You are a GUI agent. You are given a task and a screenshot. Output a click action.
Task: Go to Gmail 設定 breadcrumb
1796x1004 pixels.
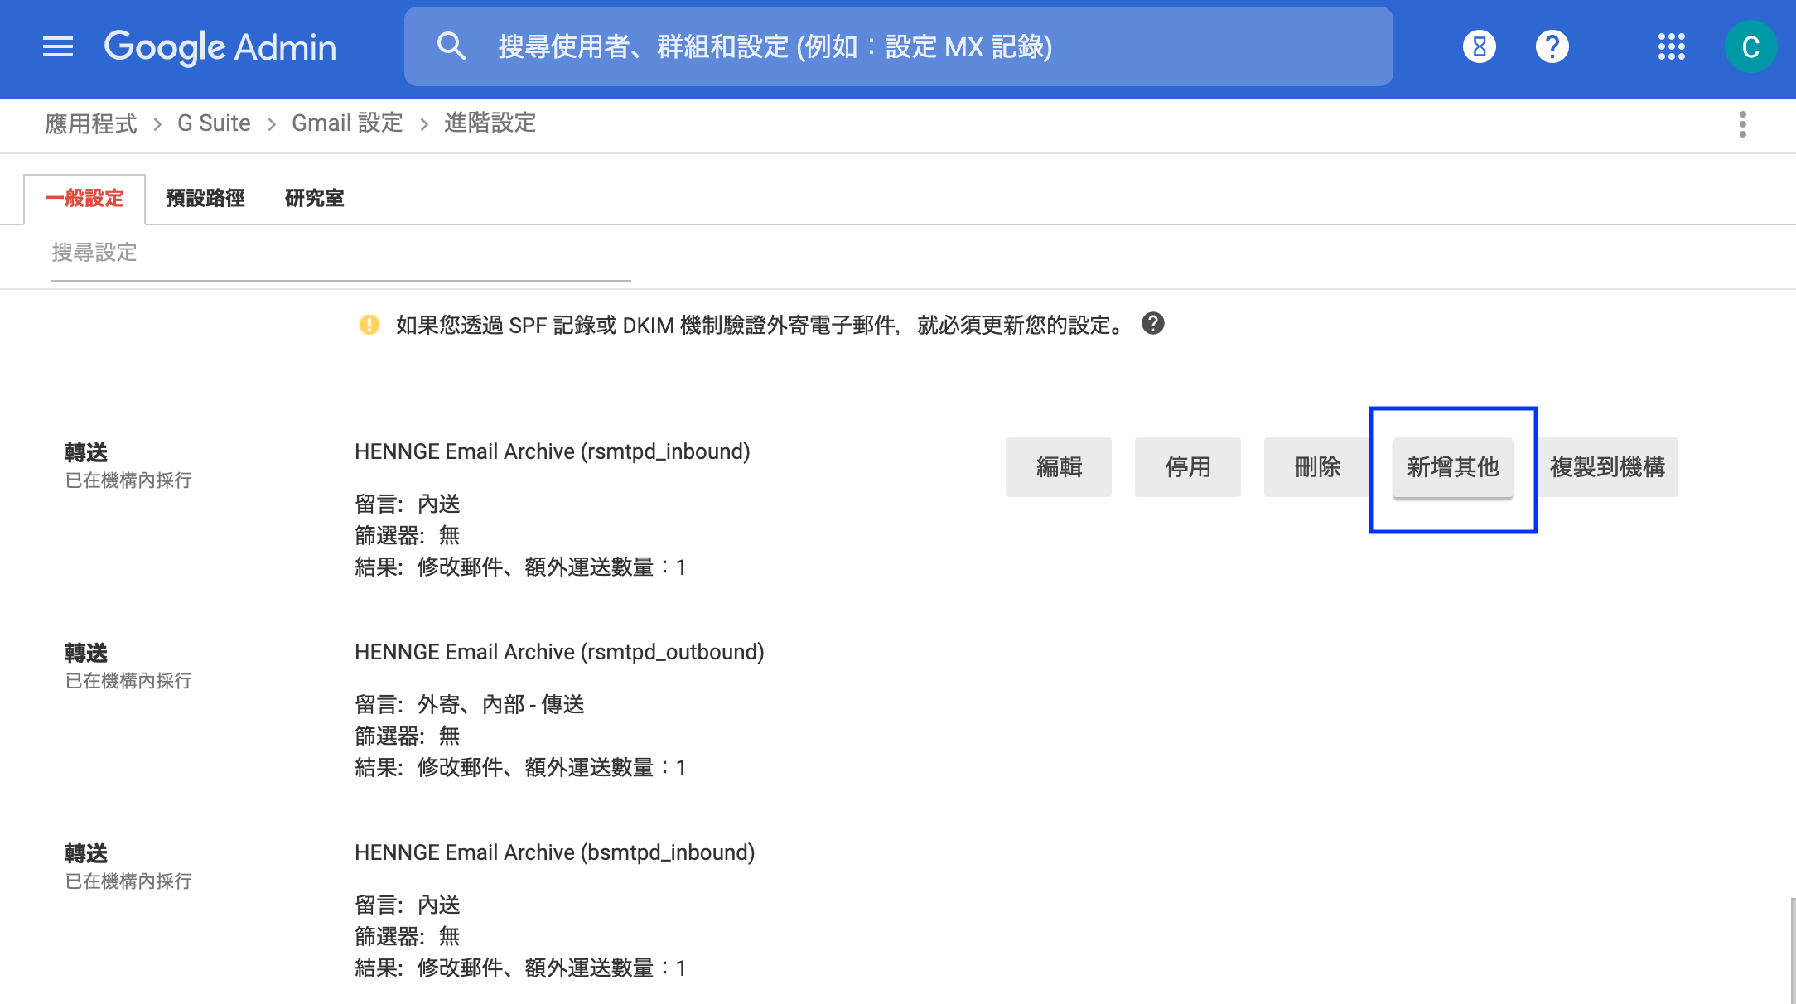(347, 123)
